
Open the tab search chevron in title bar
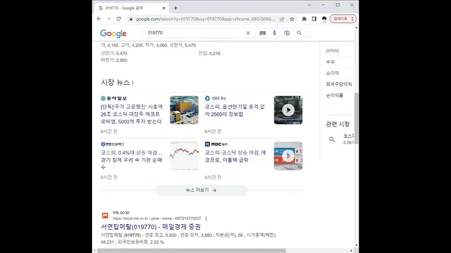(x=309, y=5)
